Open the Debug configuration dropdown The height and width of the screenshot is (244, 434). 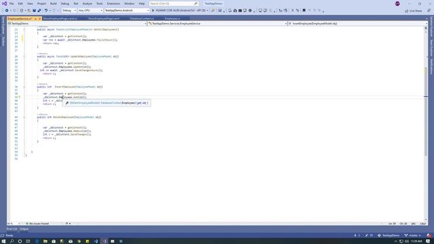click(69, 11)
